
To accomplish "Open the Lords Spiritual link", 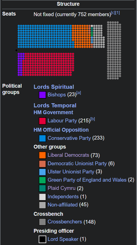I will click(54, 87).
